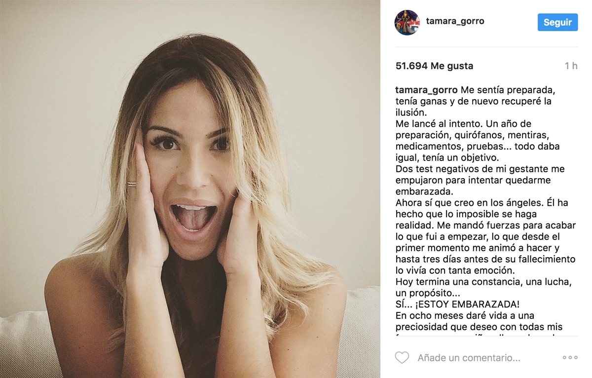
Task: Focus the Añade un comentario field
Action: pyautogui.click(x=469, y=358)
